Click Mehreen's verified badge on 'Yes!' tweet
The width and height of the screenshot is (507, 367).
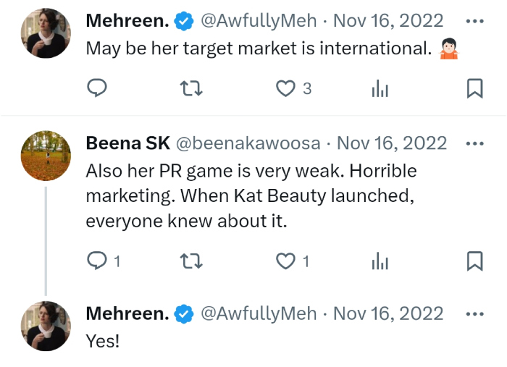[185, 313]
